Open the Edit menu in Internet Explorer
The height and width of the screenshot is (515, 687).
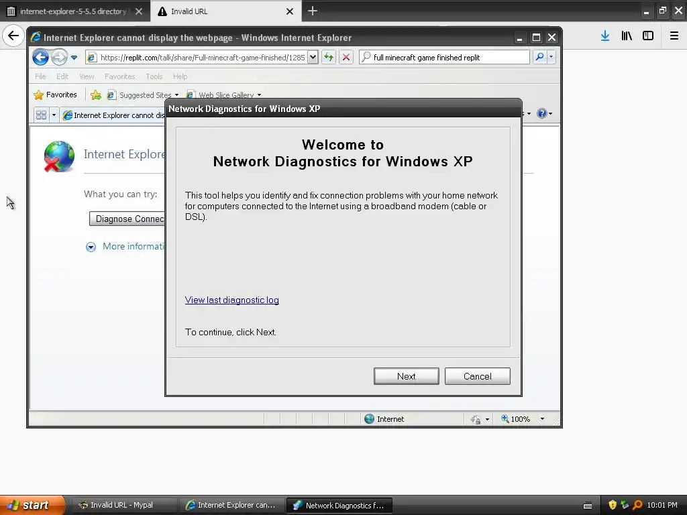(x=62, y=76)
